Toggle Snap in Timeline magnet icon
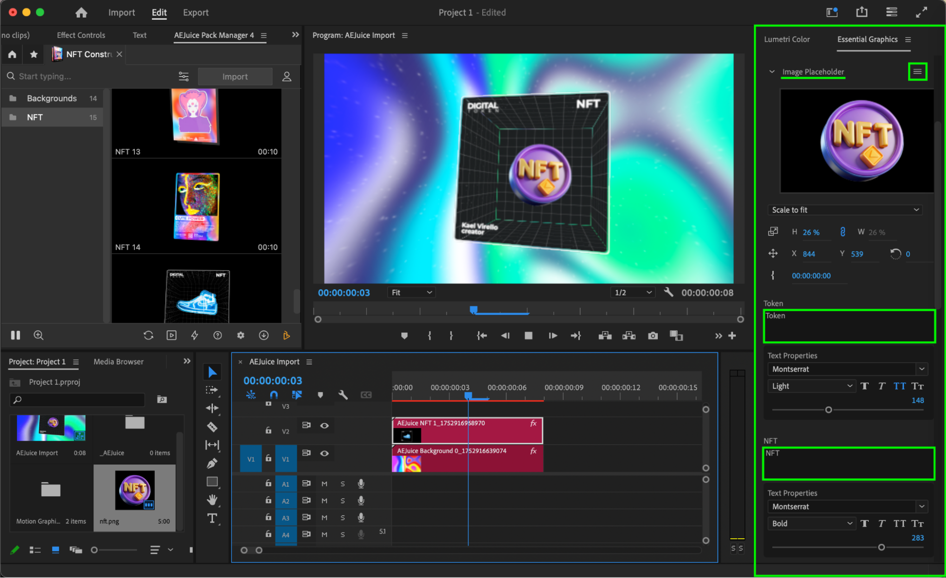This screenshot has width=946, height=578. 274,395
